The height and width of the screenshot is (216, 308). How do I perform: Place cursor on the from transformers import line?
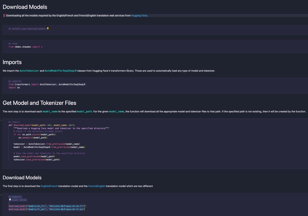point(47,84)
